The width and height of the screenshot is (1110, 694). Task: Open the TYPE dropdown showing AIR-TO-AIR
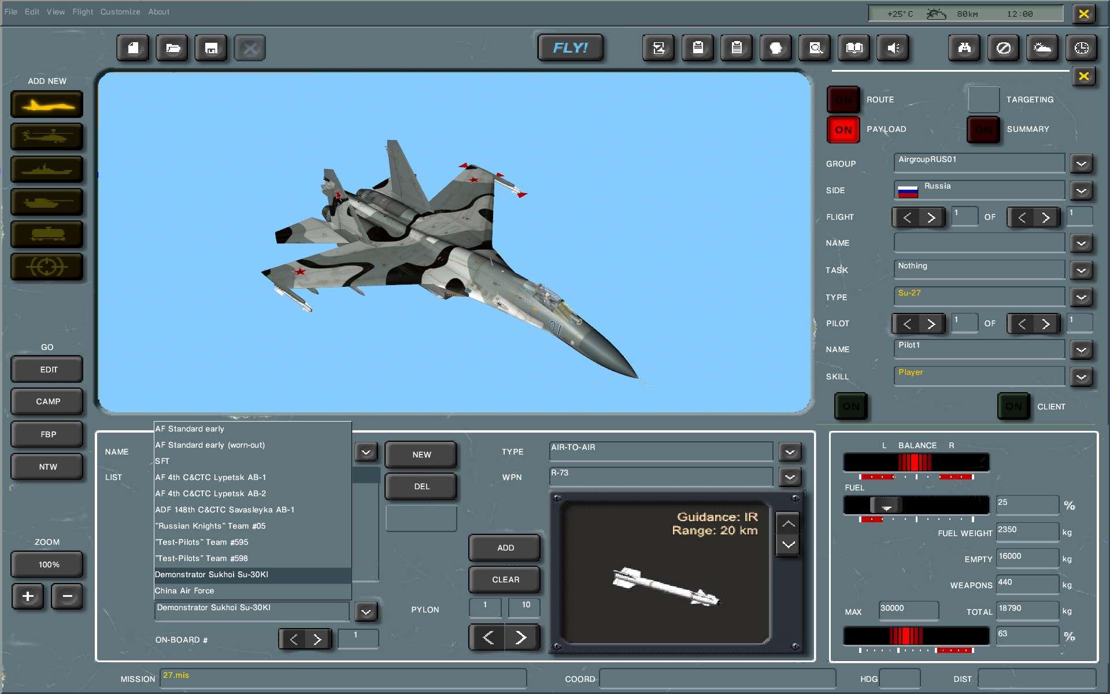coord(790,452)
